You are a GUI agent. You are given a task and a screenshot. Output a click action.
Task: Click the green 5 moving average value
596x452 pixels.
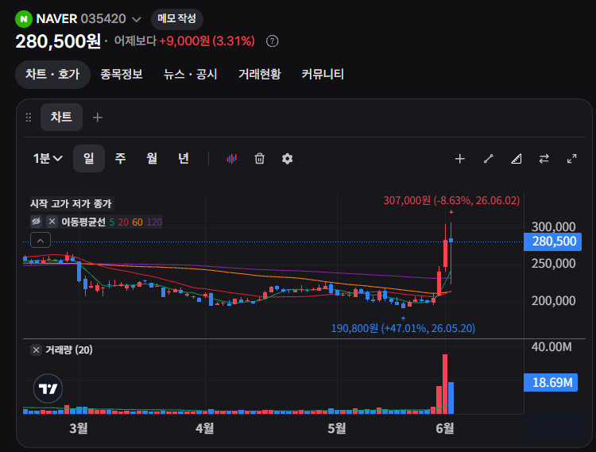pos(112,222)
